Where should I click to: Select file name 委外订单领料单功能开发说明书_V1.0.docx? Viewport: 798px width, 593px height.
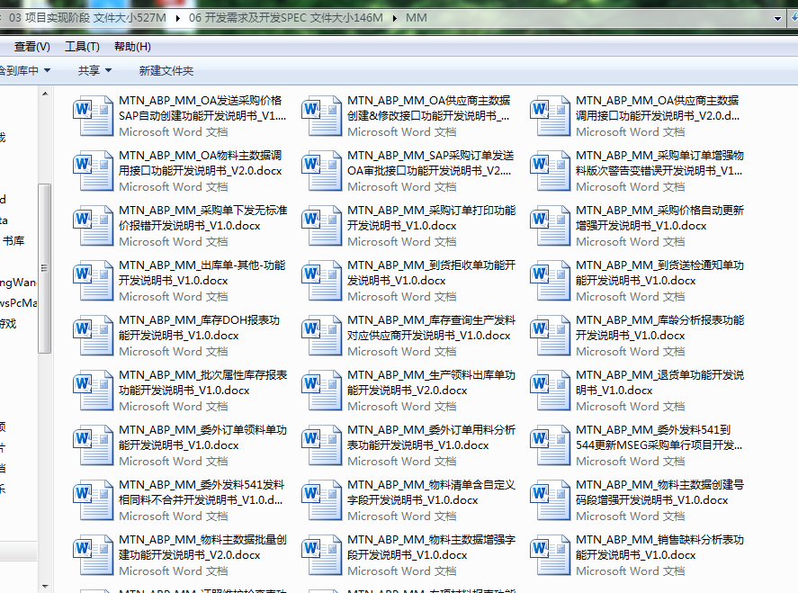[202, 437]
